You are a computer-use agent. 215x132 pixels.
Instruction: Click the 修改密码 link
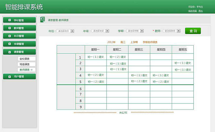192,11
